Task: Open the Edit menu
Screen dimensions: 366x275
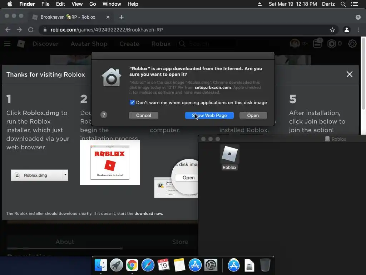Action: click(60, 4)
